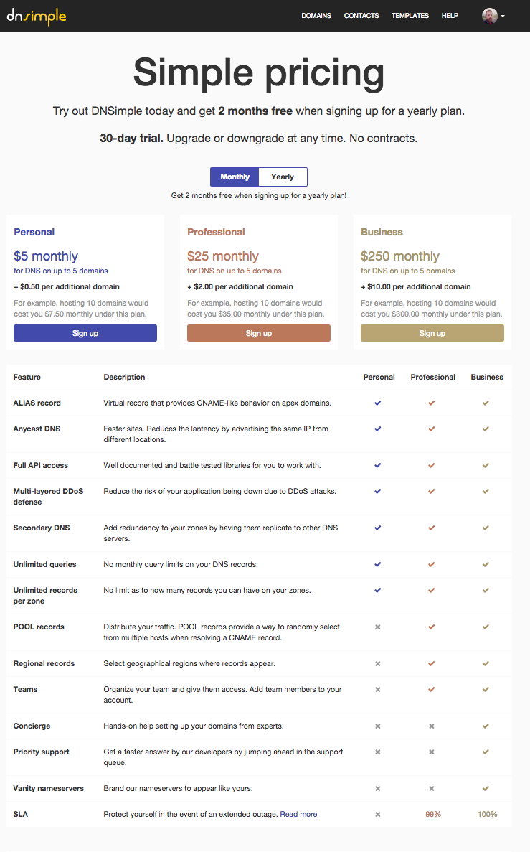Sign up for the Personal plan

(85, 333)
